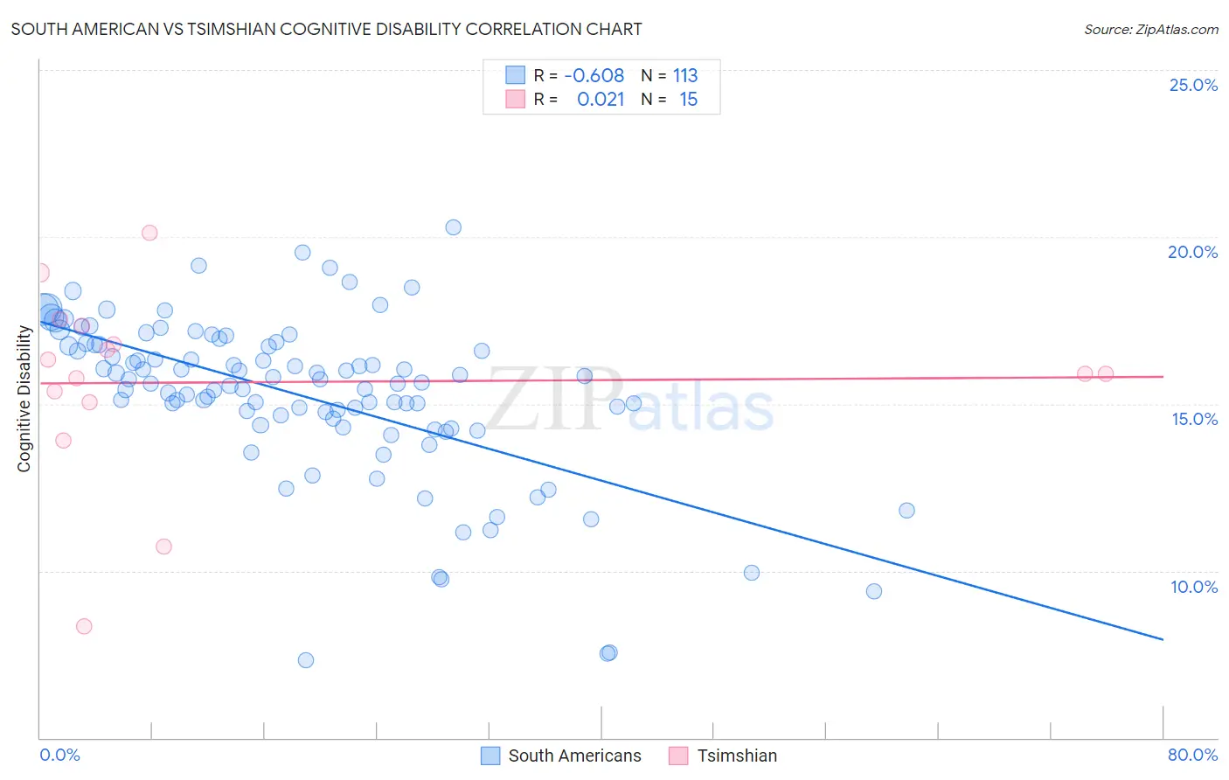Viewport: 1229px width, 780px height.
Task: Click the lowest pink data point
Action: (84, 626)
